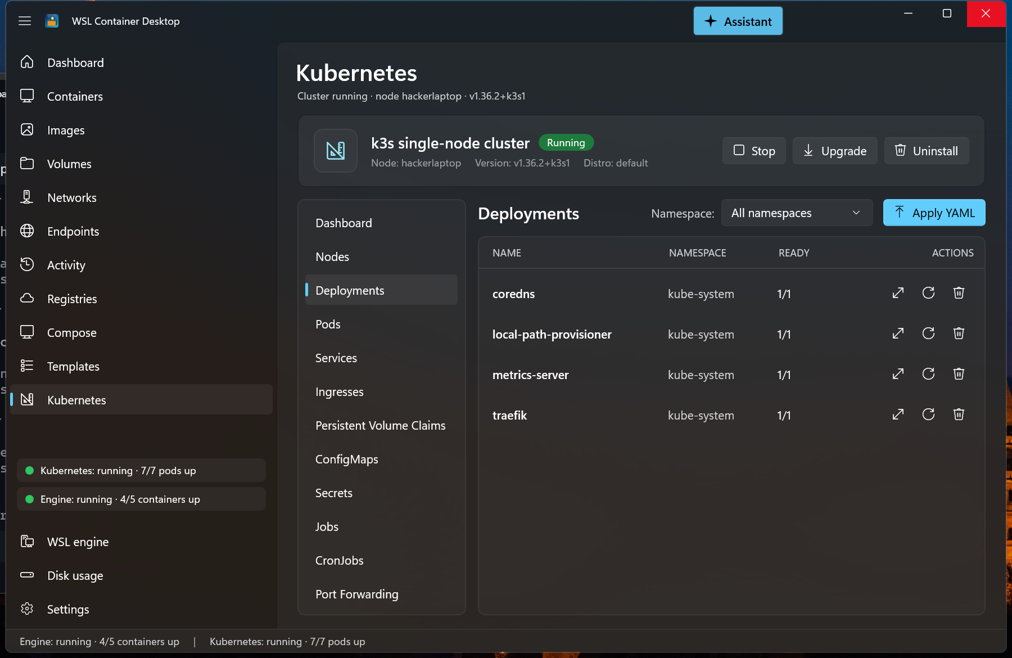
Task: Switch to Kubernetes Pods tab
Action: coord(381,324)
